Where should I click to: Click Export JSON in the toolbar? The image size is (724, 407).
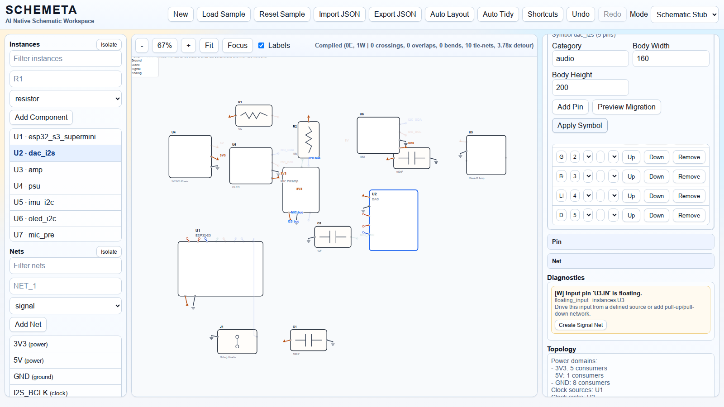395,14
